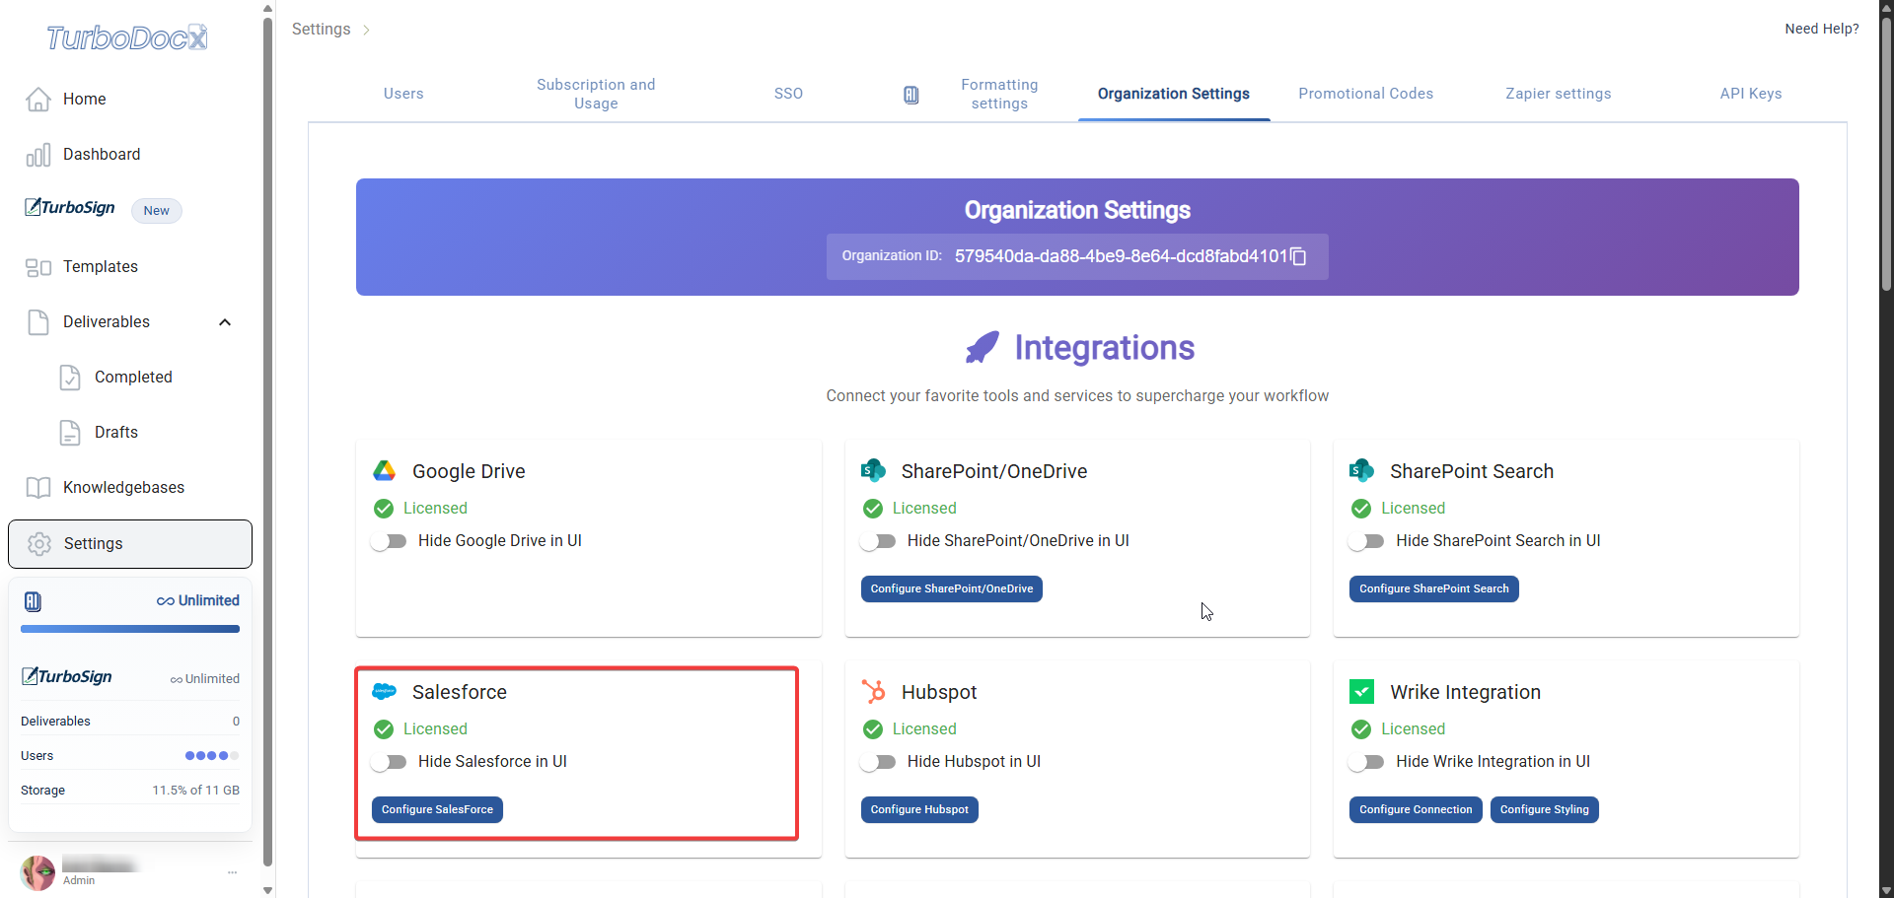Click the main page vertical scrollbar
Screen dimensions: 1894x898
tap(1886, 156)
